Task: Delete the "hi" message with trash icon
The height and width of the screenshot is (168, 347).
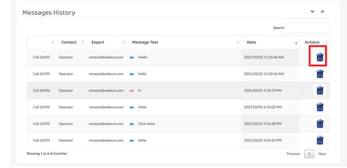Action: (320, 91)
